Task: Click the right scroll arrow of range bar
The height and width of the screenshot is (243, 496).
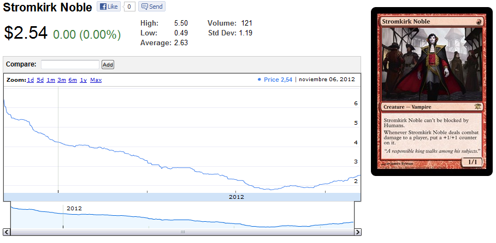Action: click(357, 232)
